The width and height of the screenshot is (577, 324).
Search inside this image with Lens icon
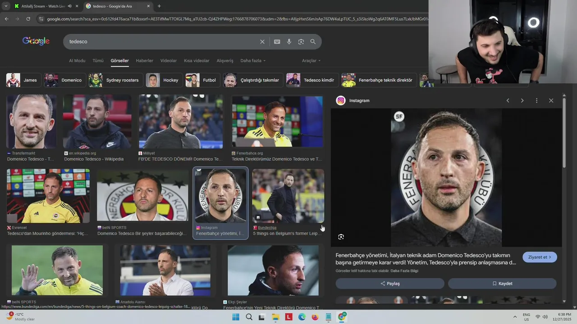click(341, 237)
